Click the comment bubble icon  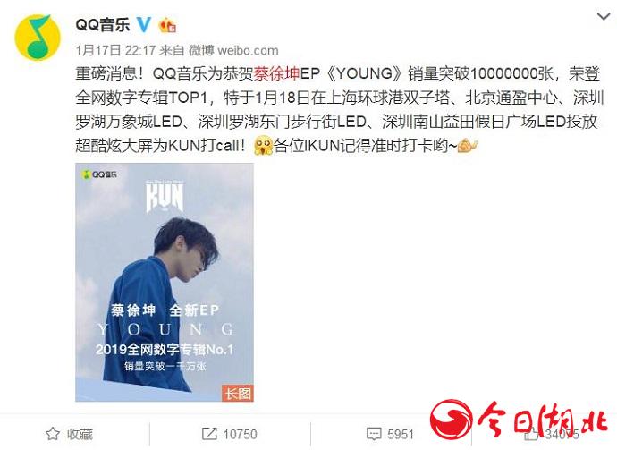374,434
